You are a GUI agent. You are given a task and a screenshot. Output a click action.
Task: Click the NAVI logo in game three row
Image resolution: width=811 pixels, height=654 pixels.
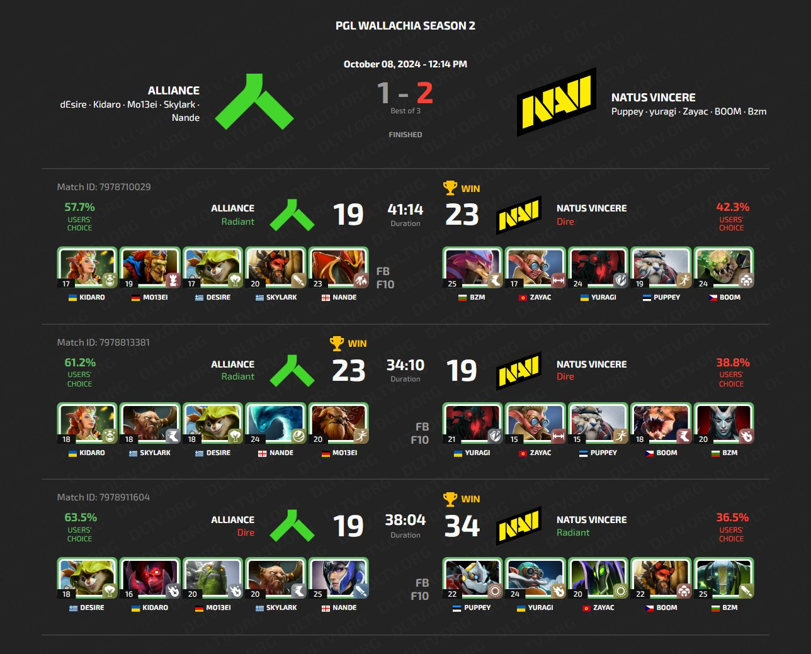coord(519,526)
